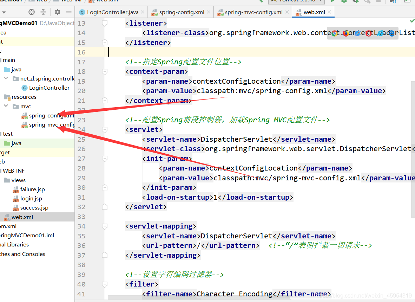Viewport: 415px width, 302px height.
Task: Close the spring-config.xml tab
Action: pyautogui.click(x=209, y=12)
